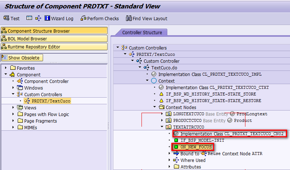The image size is (290, 170).
Task: Expand Pages with Flow Logic
Action: 13,114
